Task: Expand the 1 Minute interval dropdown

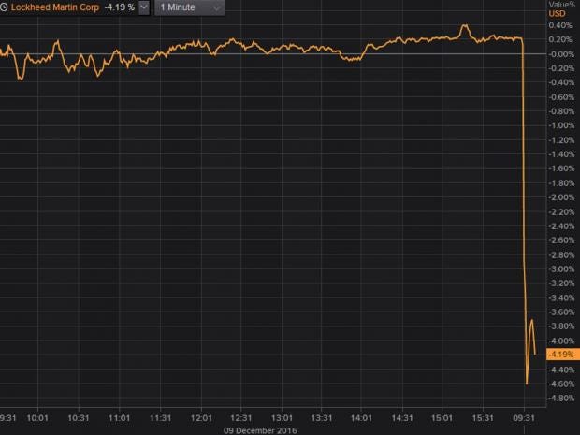Action: pos(190,7)
